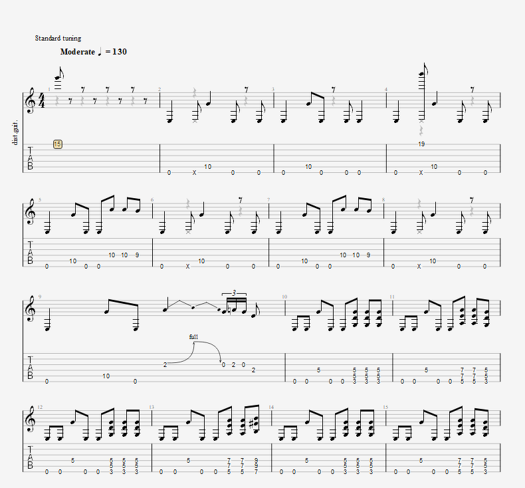Select the fret 9 note in measure 5

click(x=138, y=255)
